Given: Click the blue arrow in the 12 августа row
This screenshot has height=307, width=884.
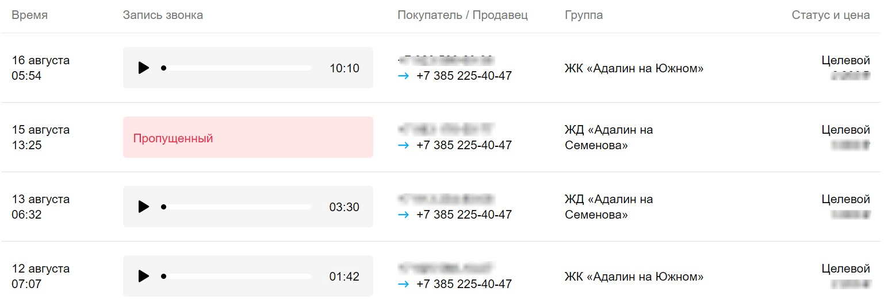Looking at the screenshot, I should (403, 284).
